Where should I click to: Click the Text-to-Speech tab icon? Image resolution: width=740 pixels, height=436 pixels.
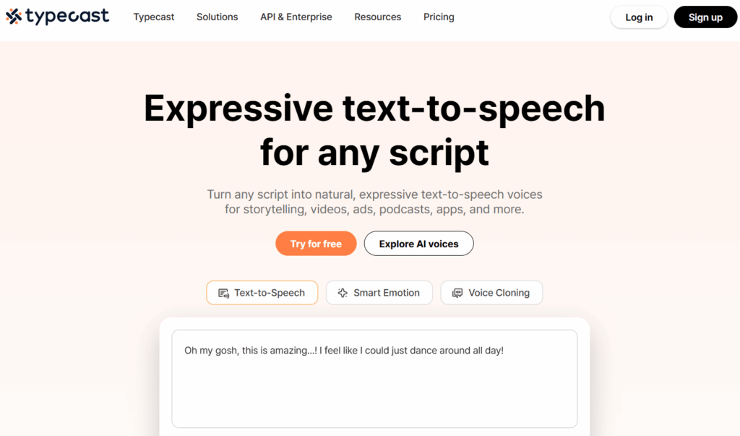pyautogui.click(x=224, y=294)
